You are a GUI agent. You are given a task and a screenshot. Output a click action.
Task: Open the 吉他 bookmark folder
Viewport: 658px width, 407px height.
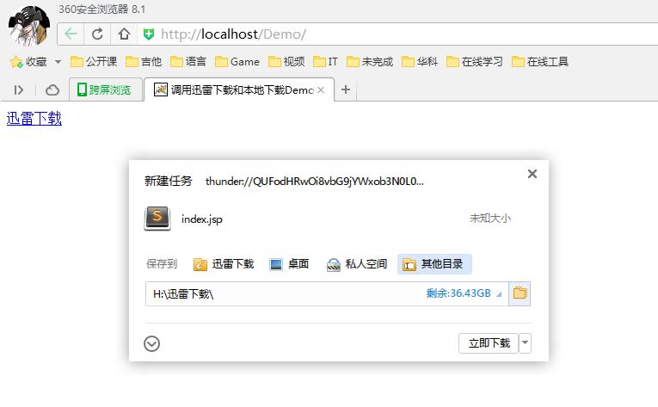tap(144, 62)
